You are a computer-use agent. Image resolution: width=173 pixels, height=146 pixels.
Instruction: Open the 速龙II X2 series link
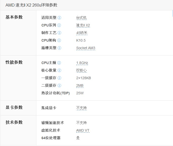coord(83,25)
